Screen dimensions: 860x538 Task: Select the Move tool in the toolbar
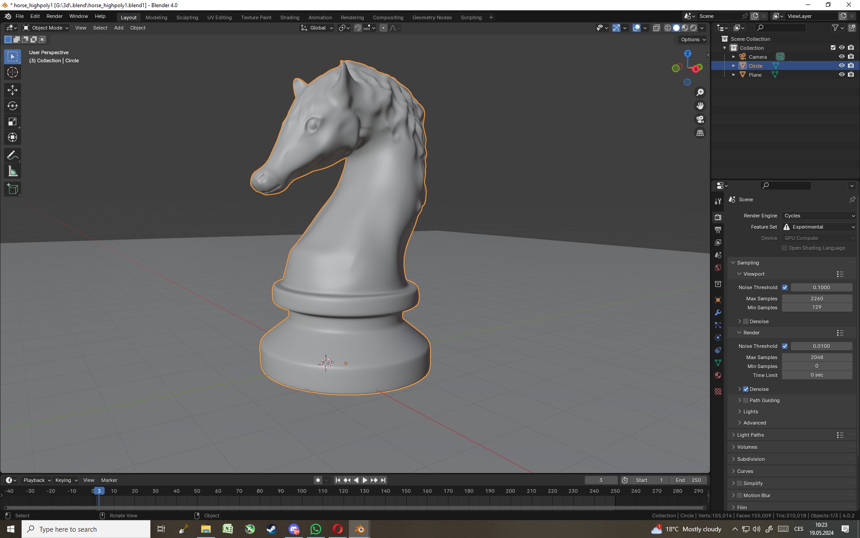click(x=13, y=90)
